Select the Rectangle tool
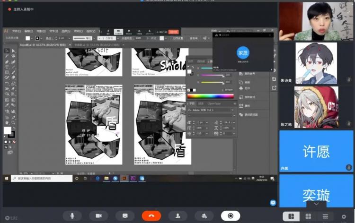355x223 pixels. coord(7,72)
